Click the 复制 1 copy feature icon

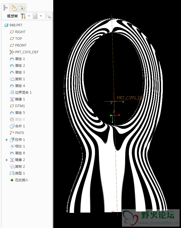[x=12, y=79]
